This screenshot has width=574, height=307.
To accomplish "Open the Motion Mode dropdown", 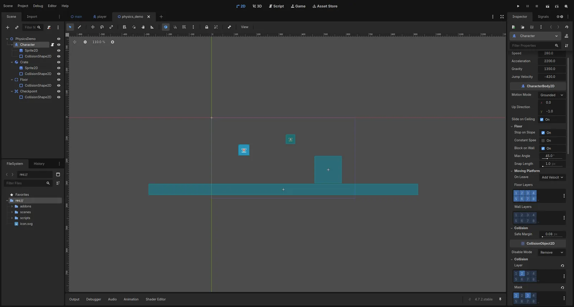I will click(552, 95).
